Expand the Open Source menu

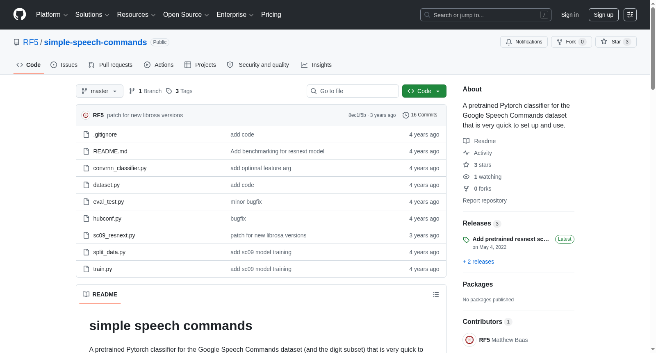[x=186, y=15]
